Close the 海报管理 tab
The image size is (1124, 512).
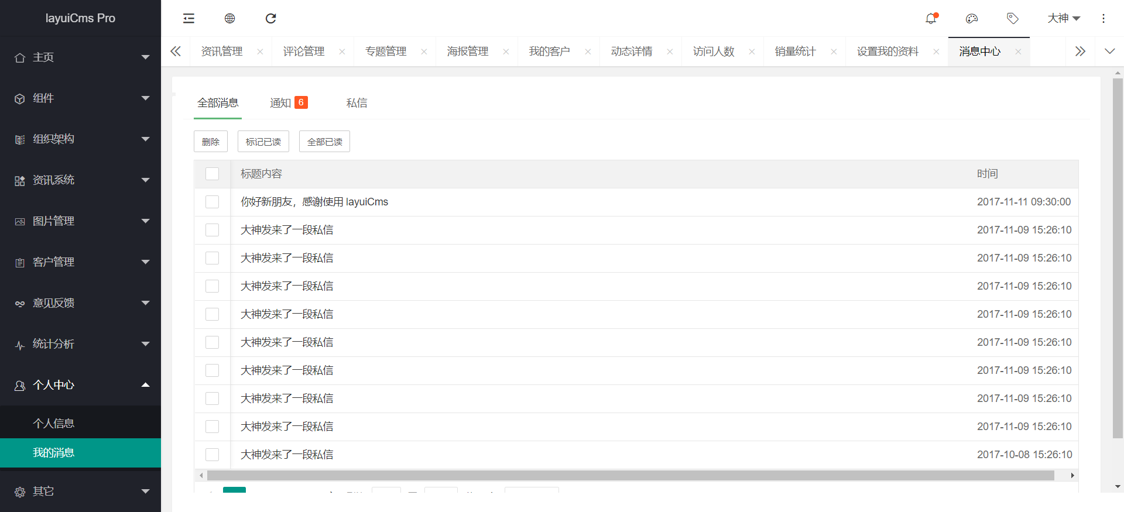click(x=506, y=51)
